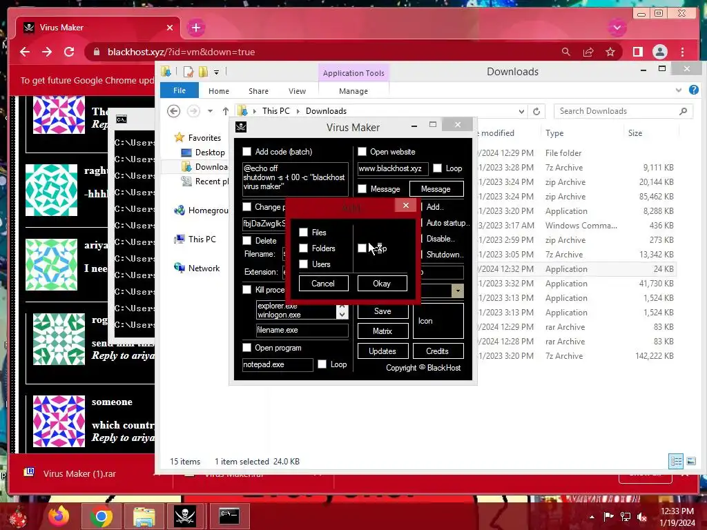Viewport: 707px width, 530px height.
Task: Check the Folders checkbox in dialog
Action: (x=304, y=248)
